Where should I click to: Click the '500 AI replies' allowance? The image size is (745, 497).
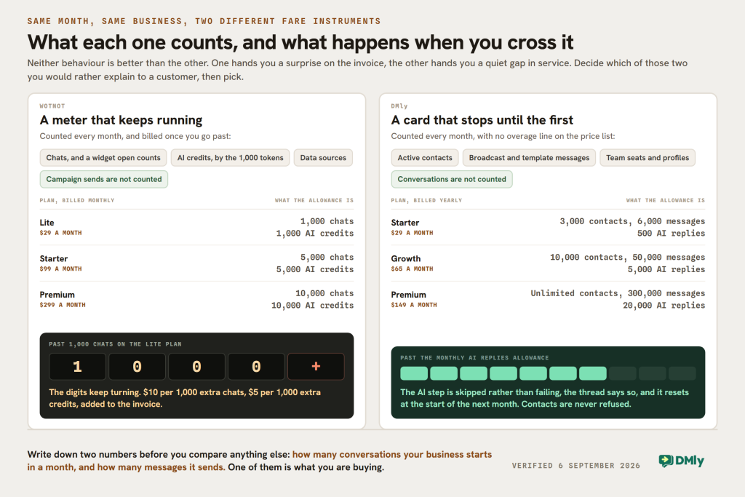click(x=671, y=234)
